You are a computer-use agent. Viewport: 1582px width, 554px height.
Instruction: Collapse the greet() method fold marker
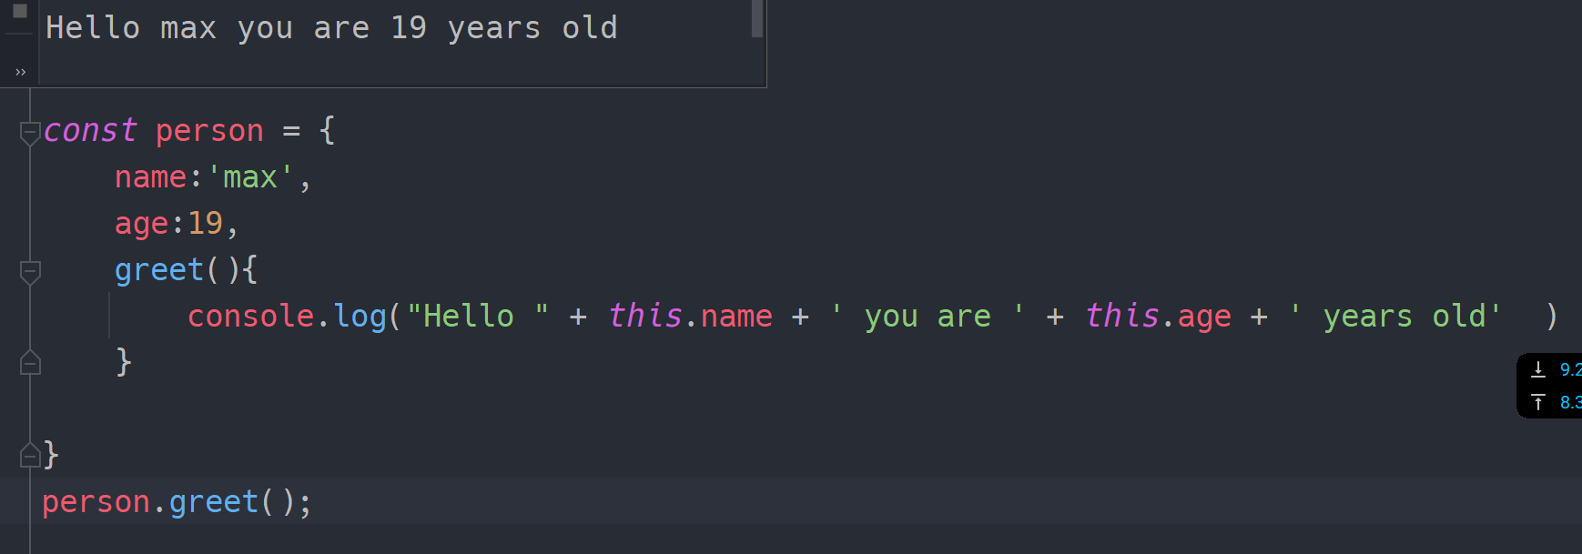point(30,271)
